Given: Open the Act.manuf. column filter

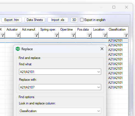Looking at the screenshot, I should coord(36,35).
